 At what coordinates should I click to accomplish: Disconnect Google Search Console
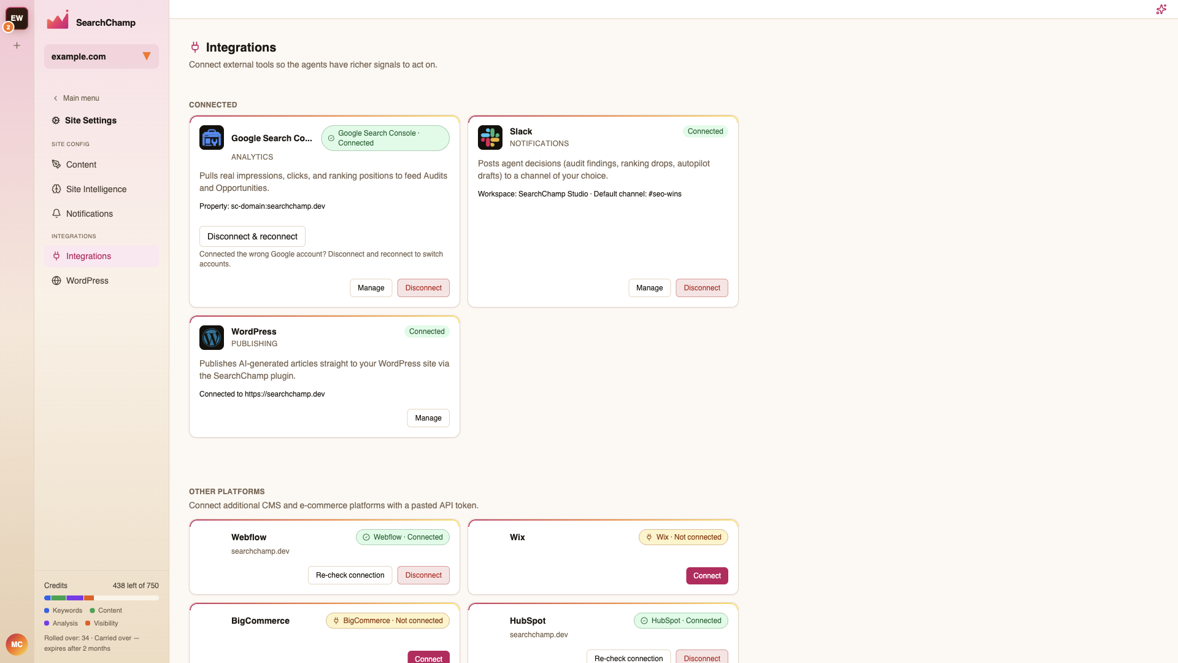click(x=423, y=288)
